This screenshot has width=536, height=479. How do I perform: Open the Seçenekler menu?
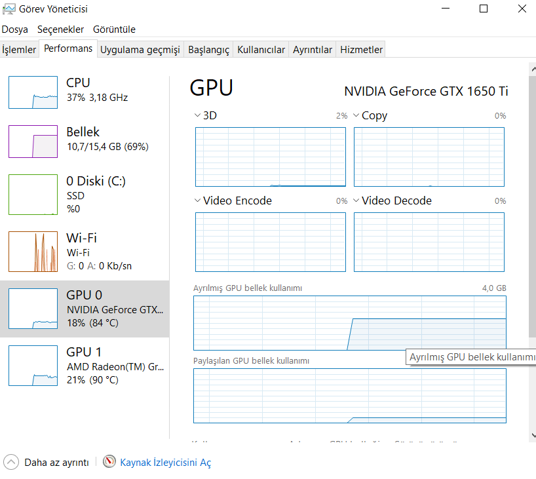(60, 29)
